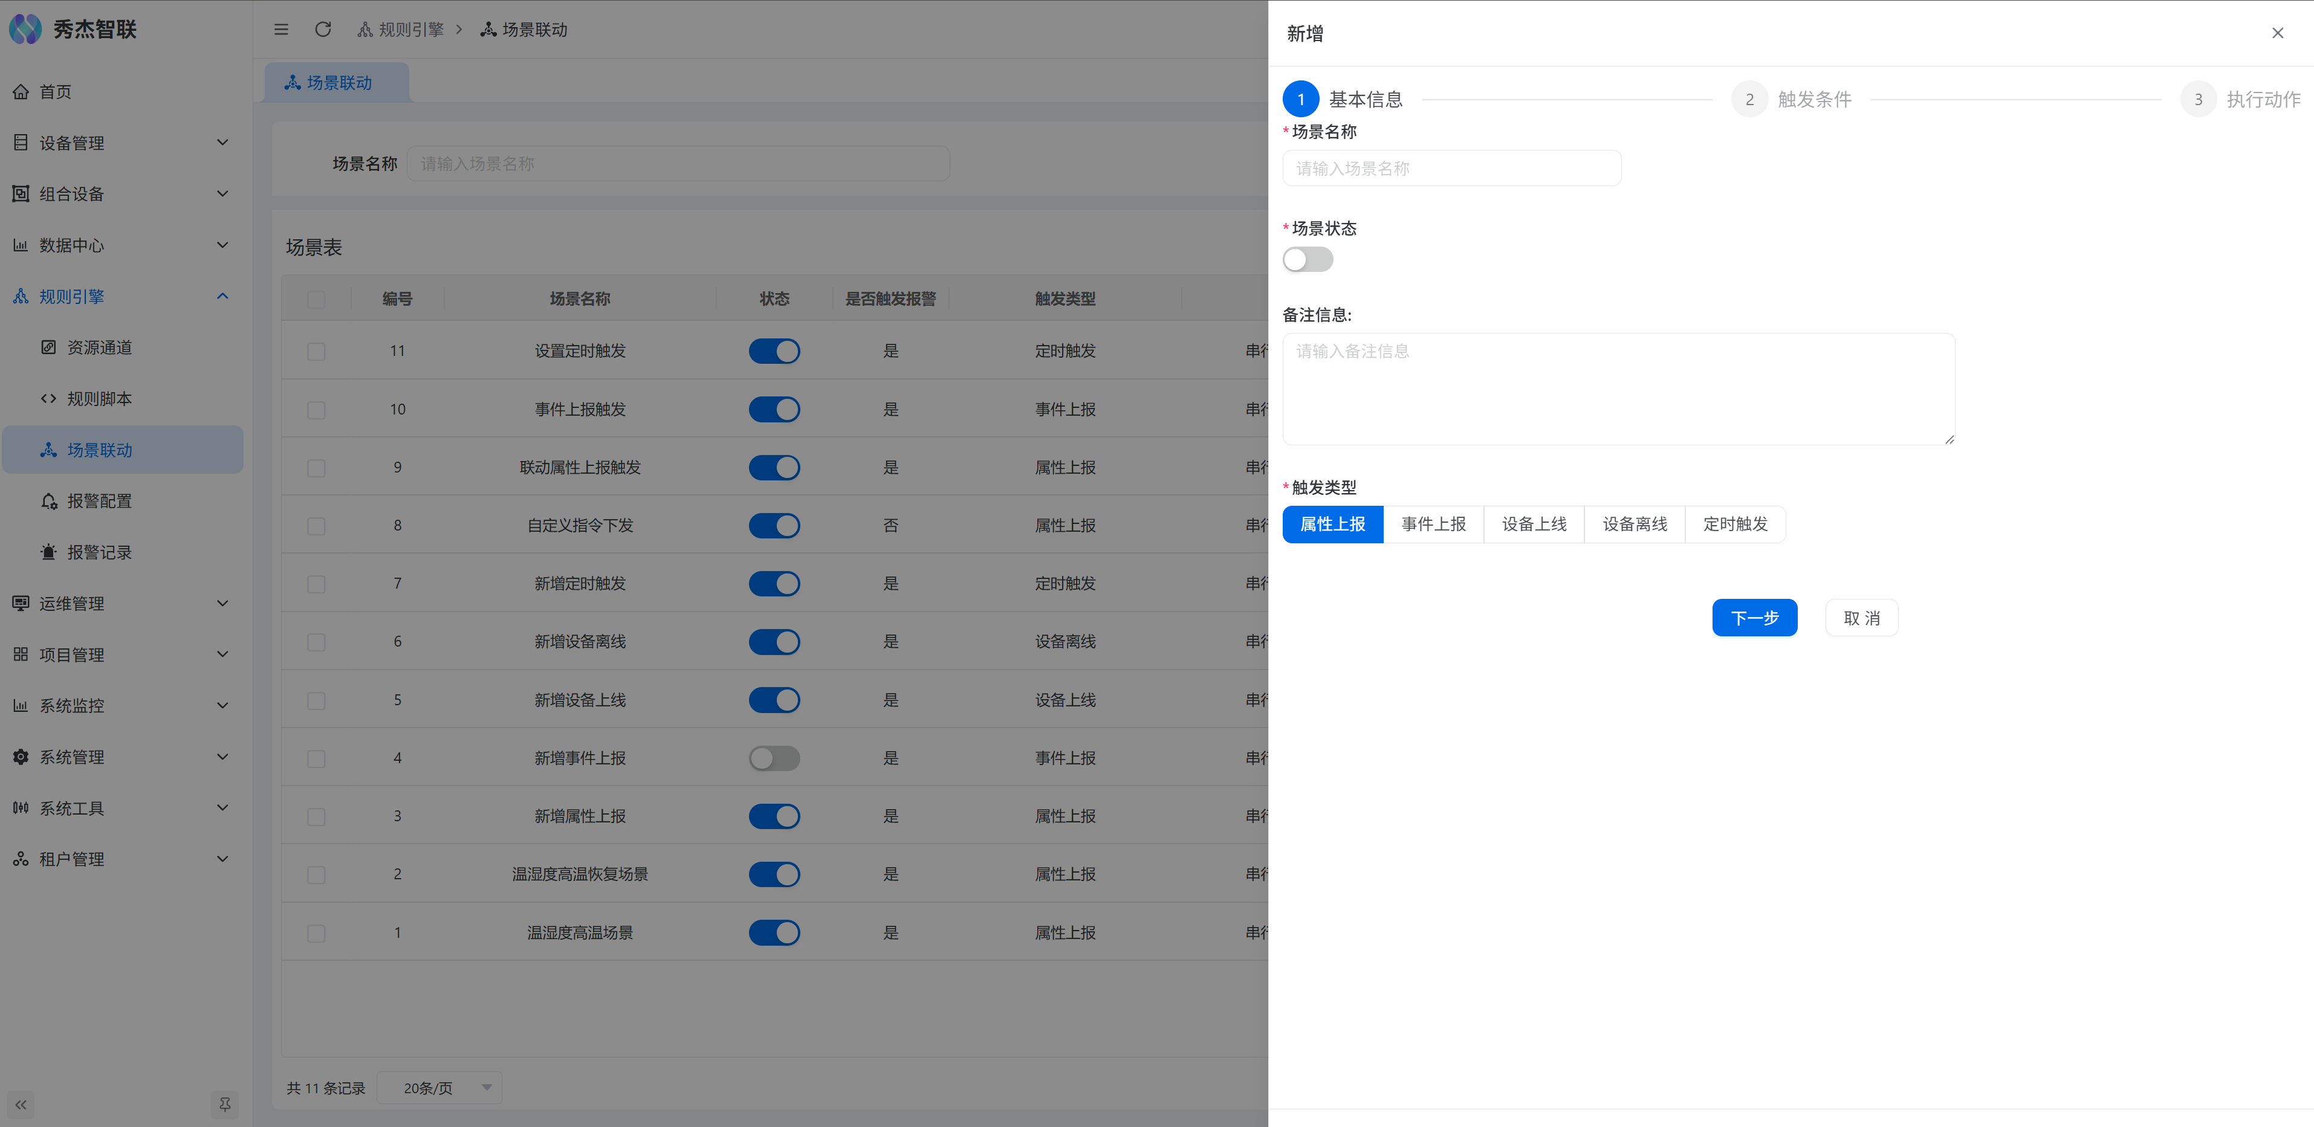
Task: Open the 20条/页 page size dropdown
Action: point(439,1088)
